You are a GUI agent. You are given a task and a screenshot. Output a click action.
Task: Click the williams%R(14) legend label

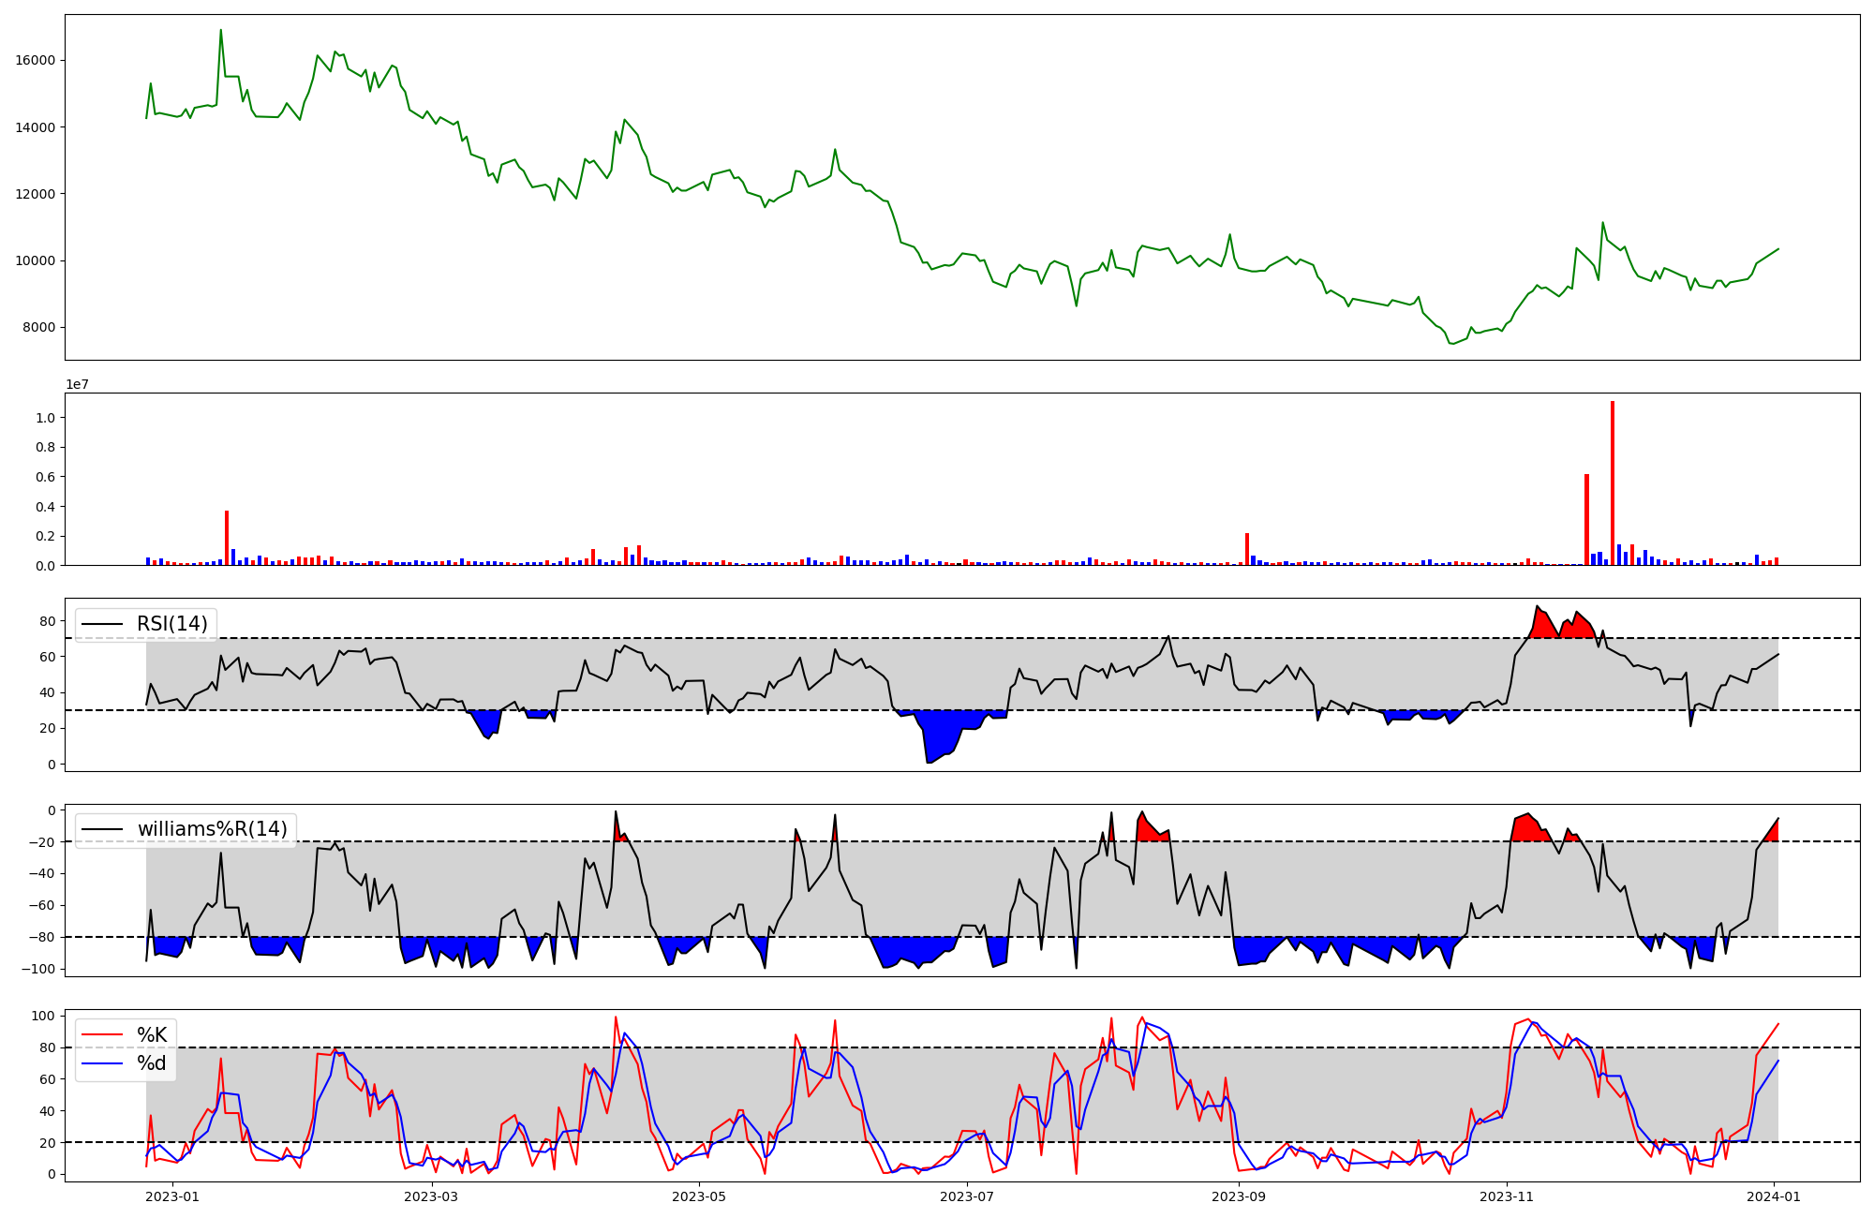click(x=212, y=829)
